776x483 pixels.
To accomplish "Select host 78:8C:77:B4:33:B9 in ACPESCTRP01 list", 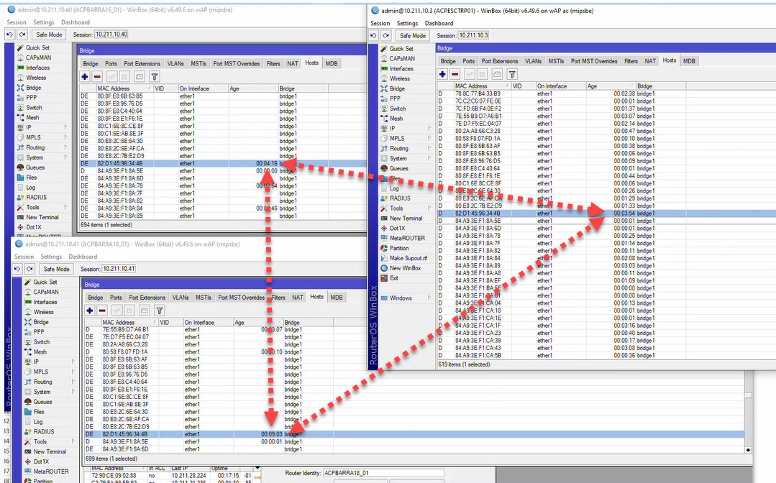I will point(606,93).
